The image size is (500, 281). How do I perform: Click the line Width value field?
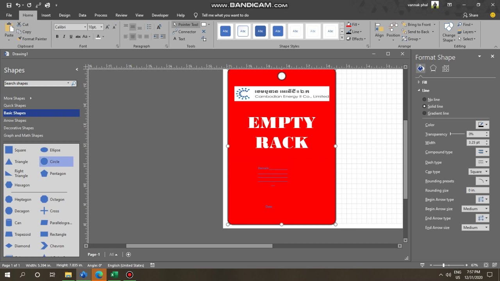(x=476, y=142)
